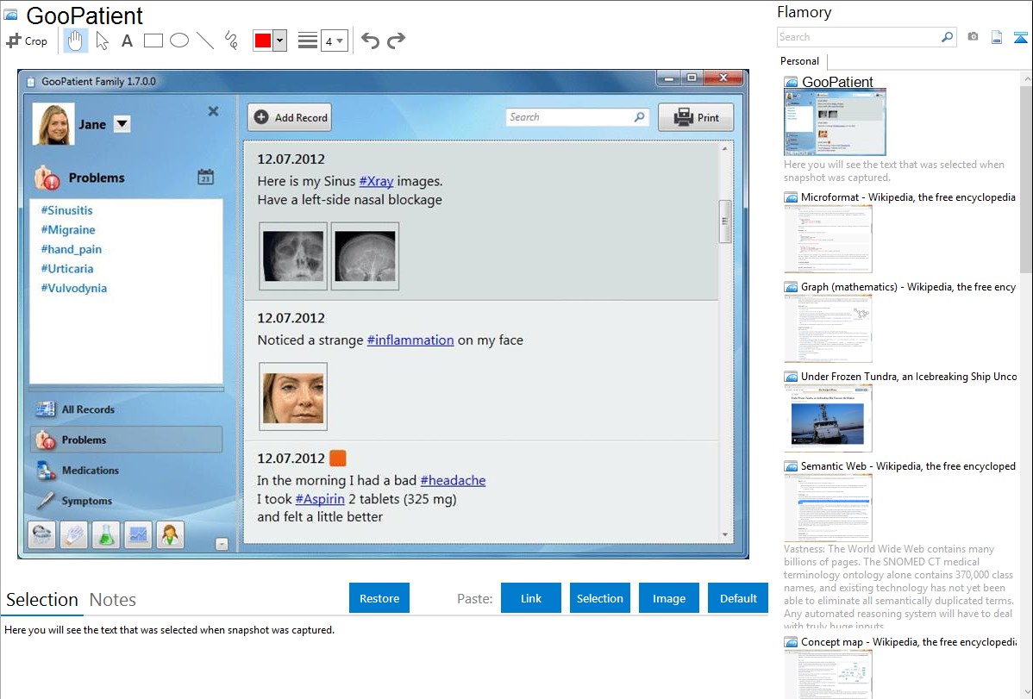Click the camera snapshot icon
The height and width of the screenshot is (699, 1033).
click(973, 37)
